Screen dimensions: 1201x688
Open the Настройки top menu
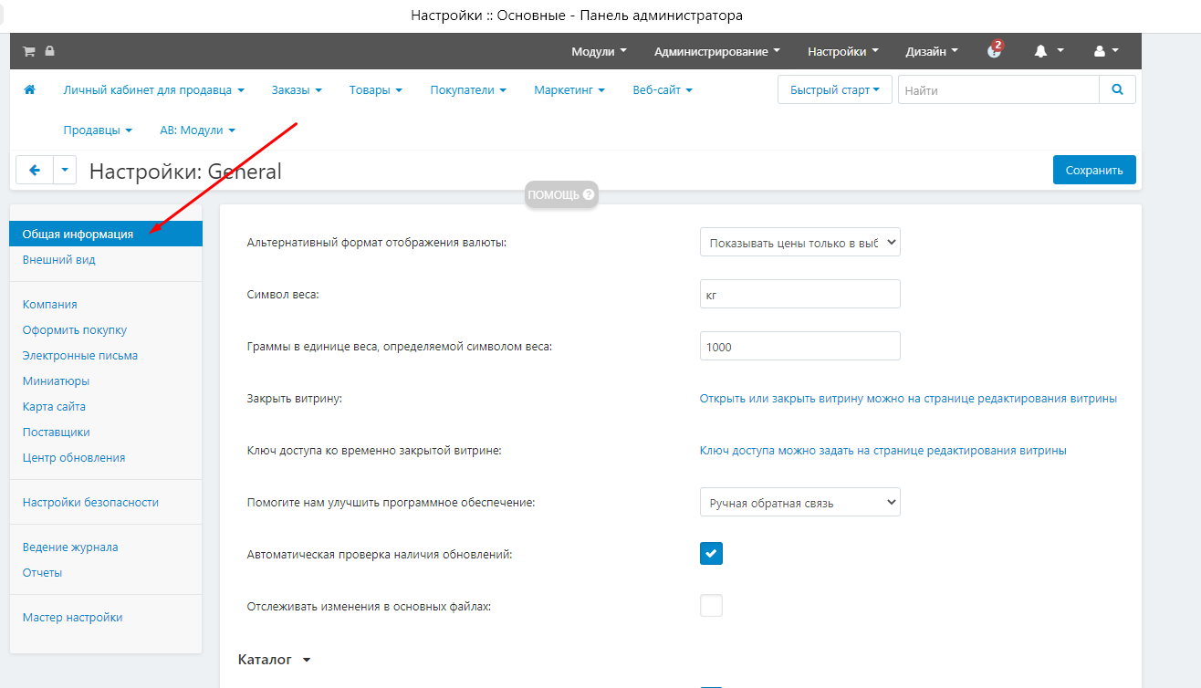pyautogui.click(x=843, y=51)
